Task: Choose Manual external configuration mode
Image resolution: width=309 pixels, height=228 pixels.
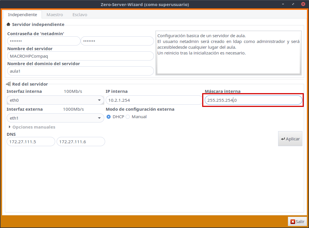Action: pos(128,117)
